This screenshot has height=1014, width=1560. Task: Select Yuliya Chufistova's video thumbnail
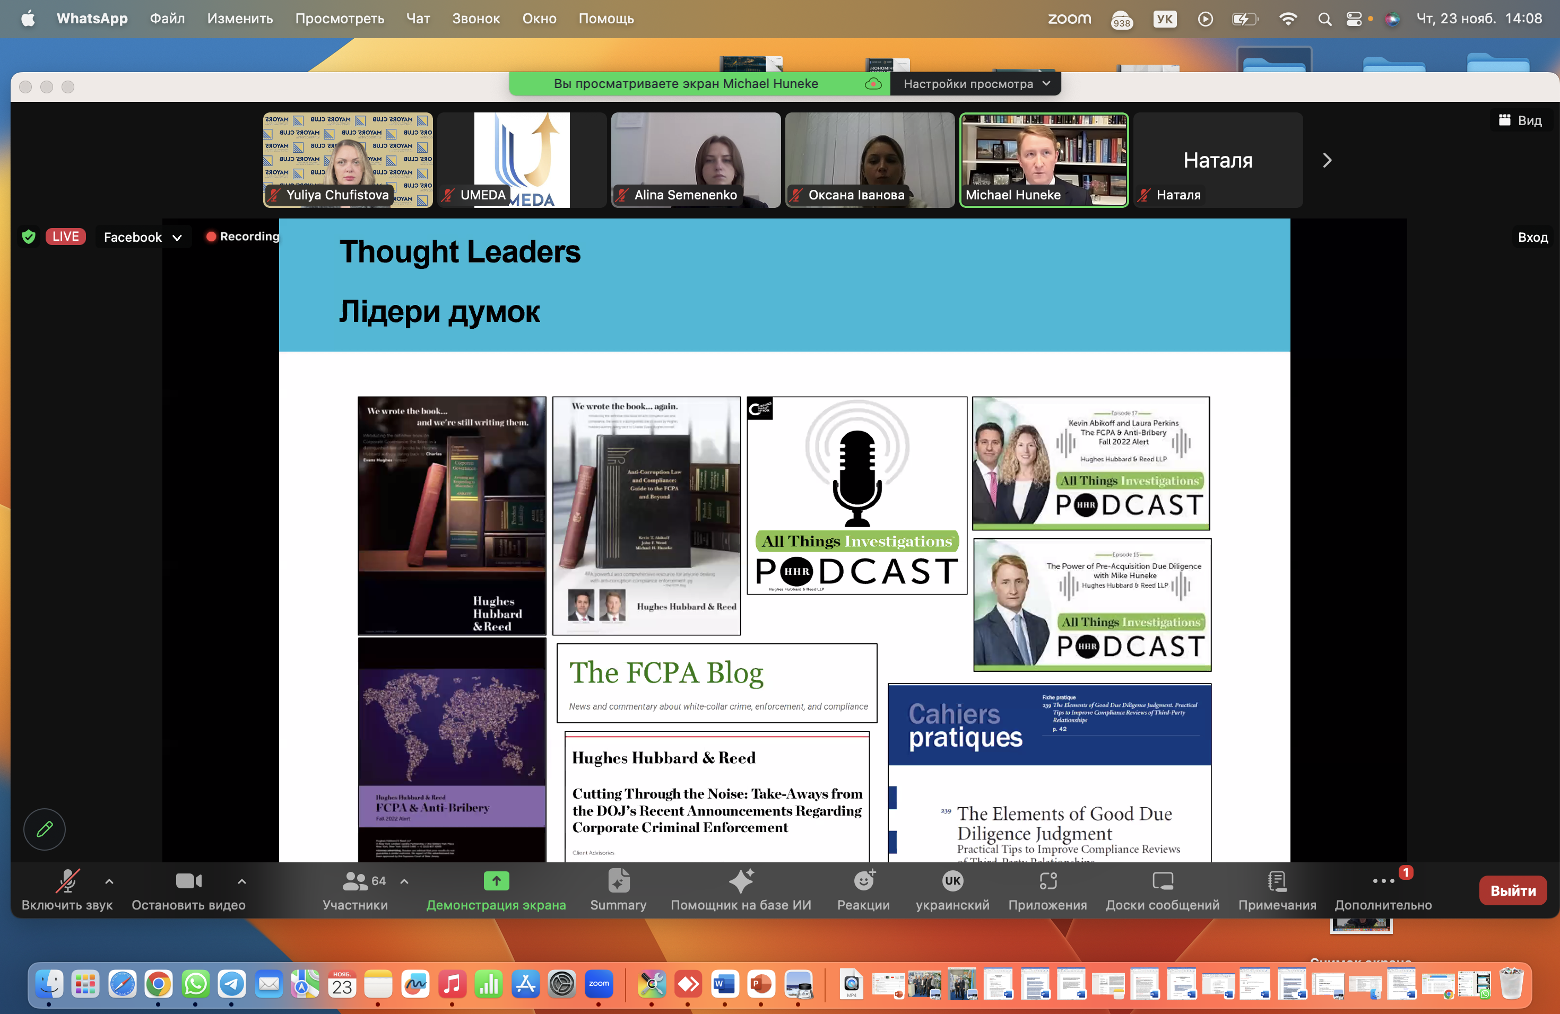point(348,160)
